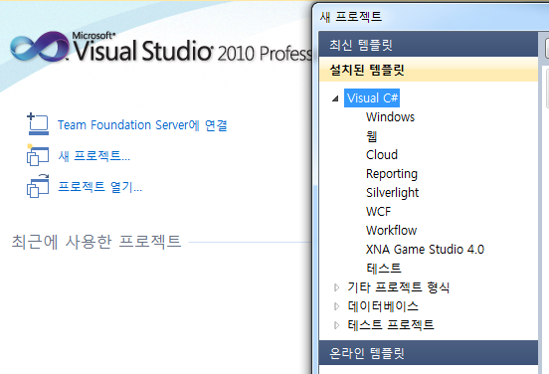The height and width of the screenshot is (374, 549).
Task: Open the '새 프로젝트...' link
Action: pyautogui.click(x=94, y=156)
